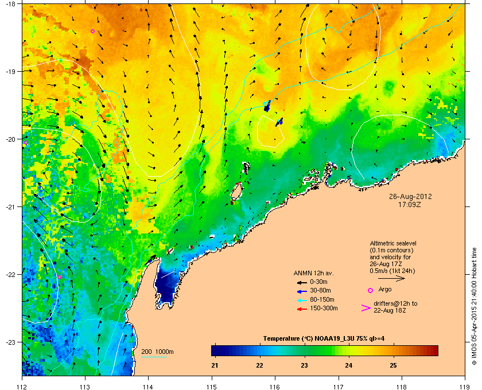
Task: Click the '(0.1m contours)' legend text
Action: click(391, 250)
